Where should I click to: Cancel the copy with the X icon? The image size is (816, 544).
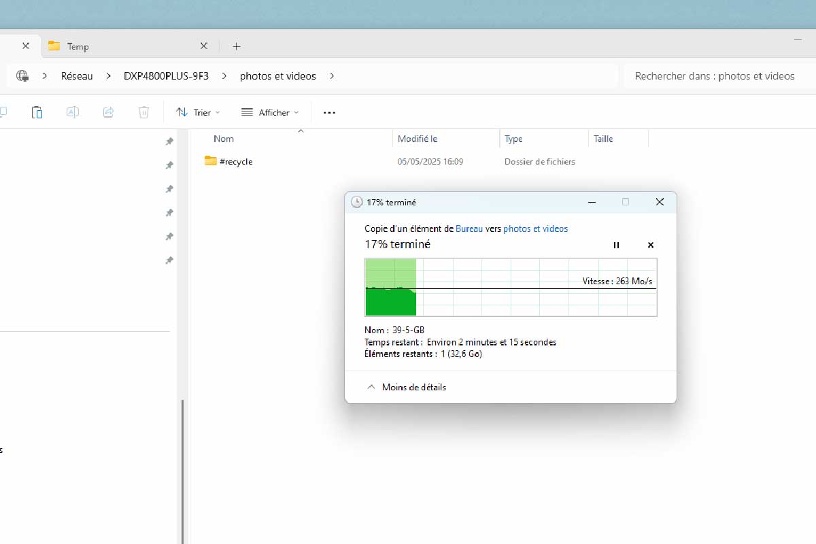tap(651, 245)
